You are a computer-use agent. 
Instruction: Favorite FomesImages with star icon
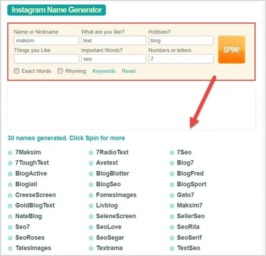(x=91, y=195)
